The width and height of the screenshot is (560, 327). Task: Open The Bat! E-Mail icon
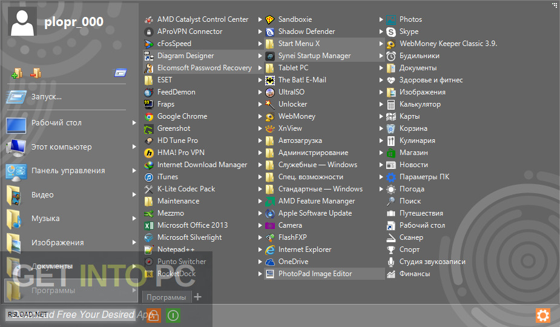tap(270, 80)
